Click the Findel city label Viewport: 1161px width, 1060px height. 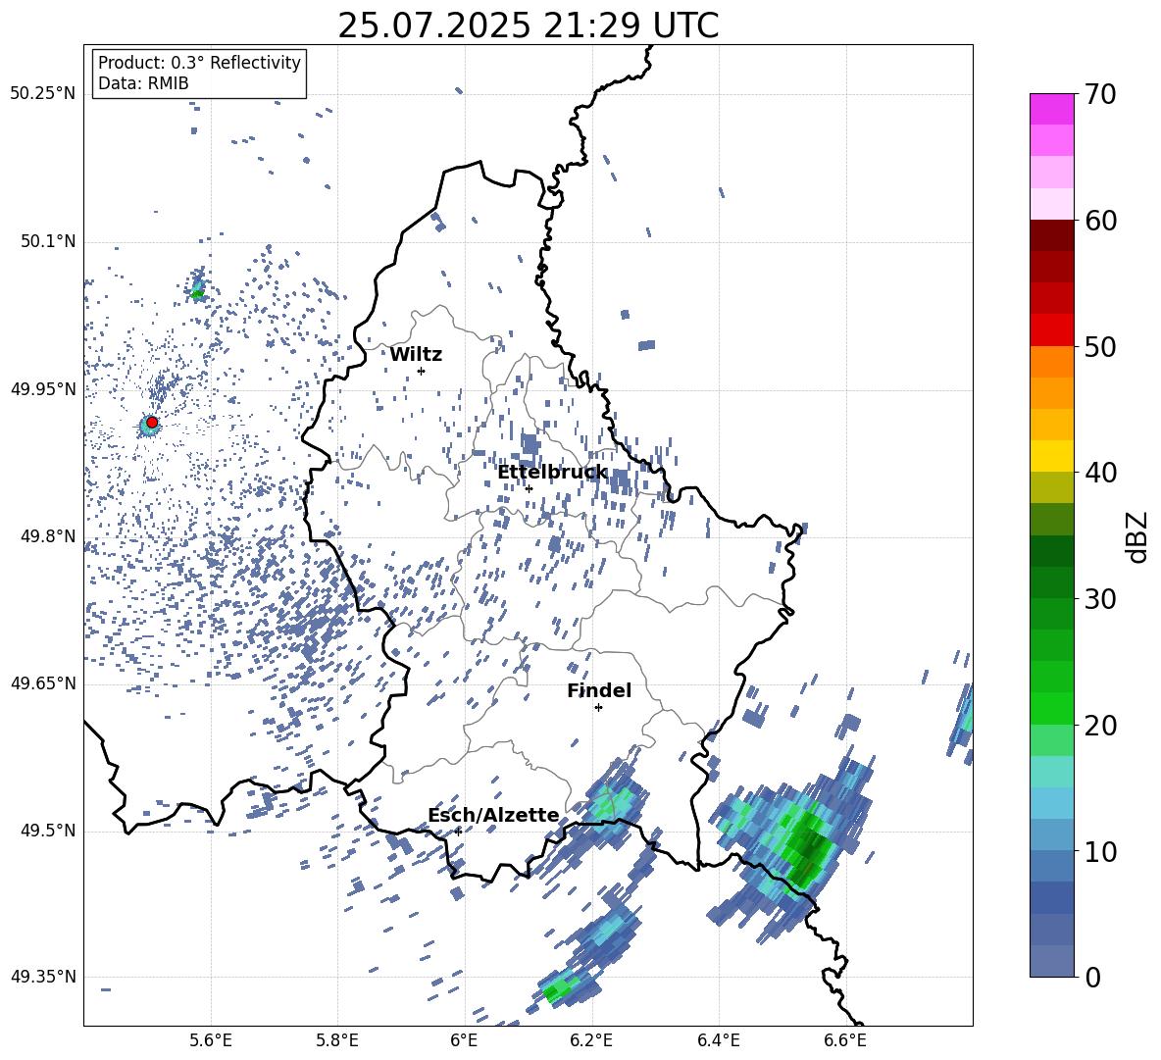[599, 690]
